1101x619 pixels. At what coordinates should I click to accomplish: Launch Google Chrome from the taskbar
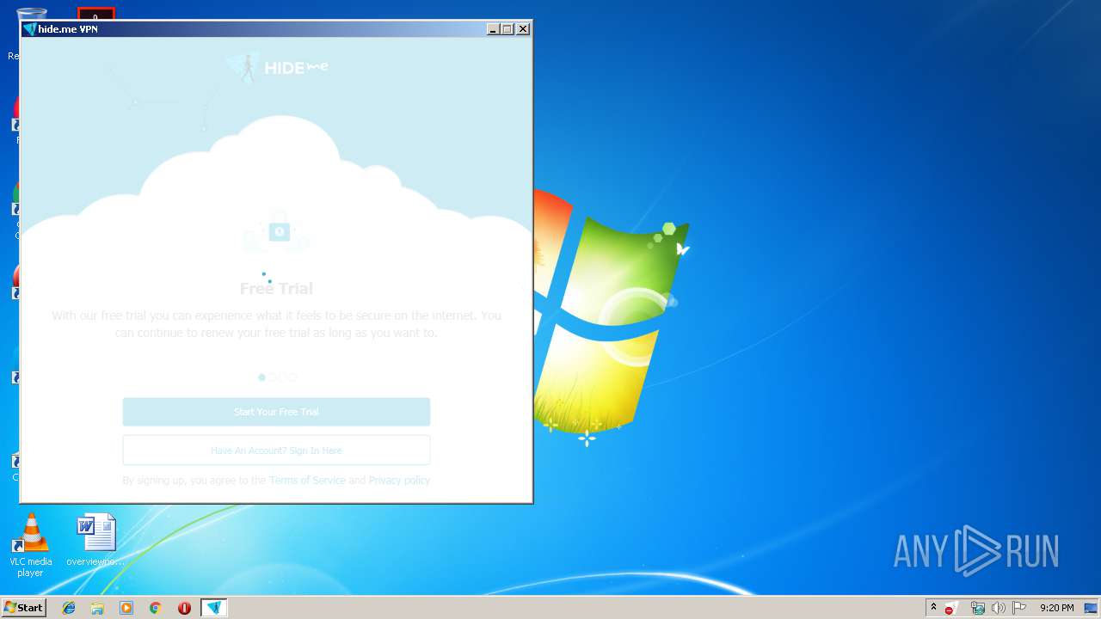click(x=156, y=608)
